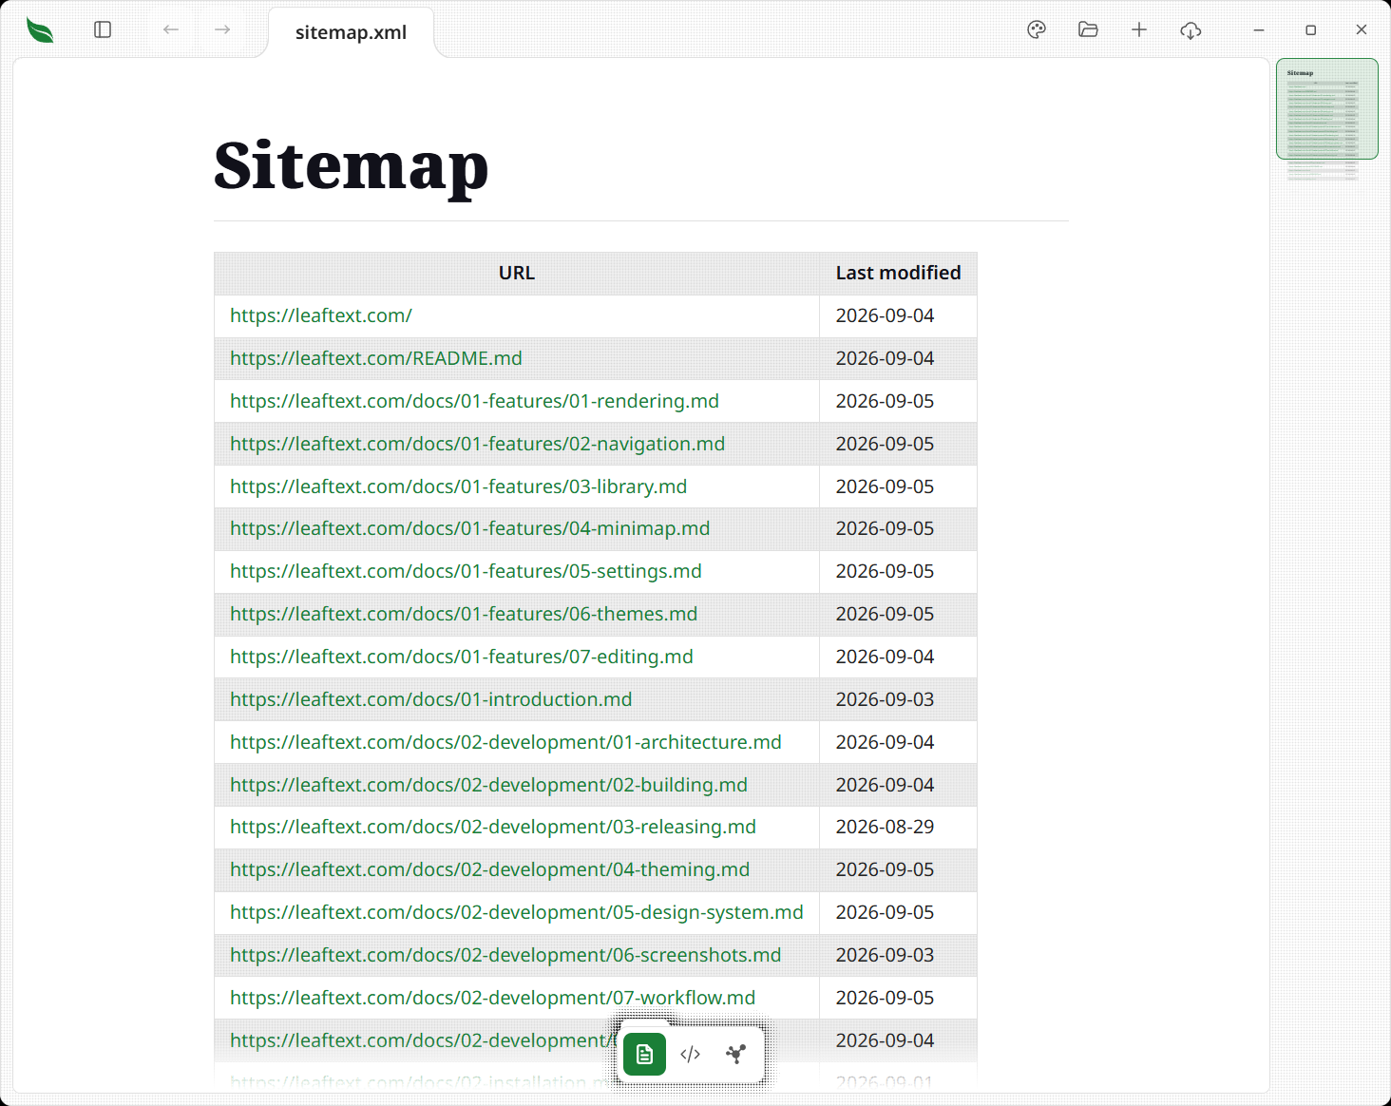Image resolution: width=1391 pixels, height=1106 pixels.
Task: Click the Sitemap heading
Action: [x=351, y=165]
